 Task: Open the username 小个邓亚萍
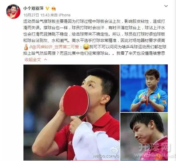pyautogui.click(x=33, y=9)
